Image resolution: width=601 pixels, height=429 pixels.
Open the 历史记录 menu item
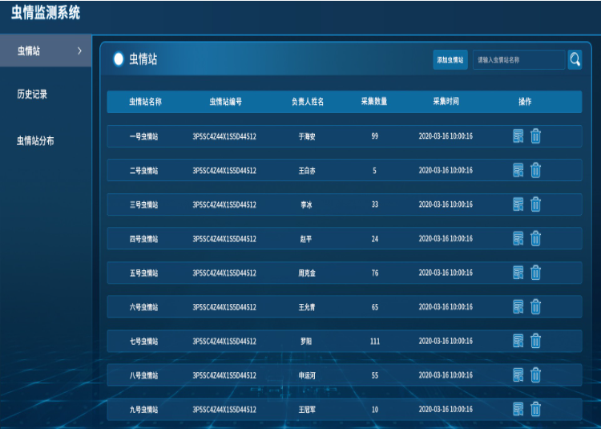[x=32, y=95]
